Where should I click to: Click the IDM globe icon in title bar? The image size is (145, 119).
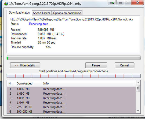coord(6,4)
